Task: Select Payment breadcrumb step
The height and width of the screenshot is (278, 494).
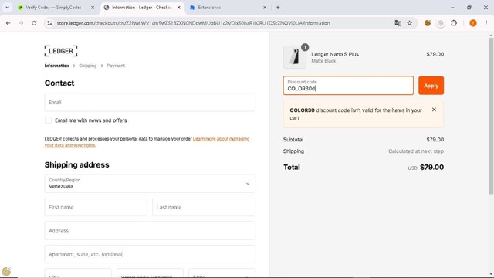Action: (116, 66)
